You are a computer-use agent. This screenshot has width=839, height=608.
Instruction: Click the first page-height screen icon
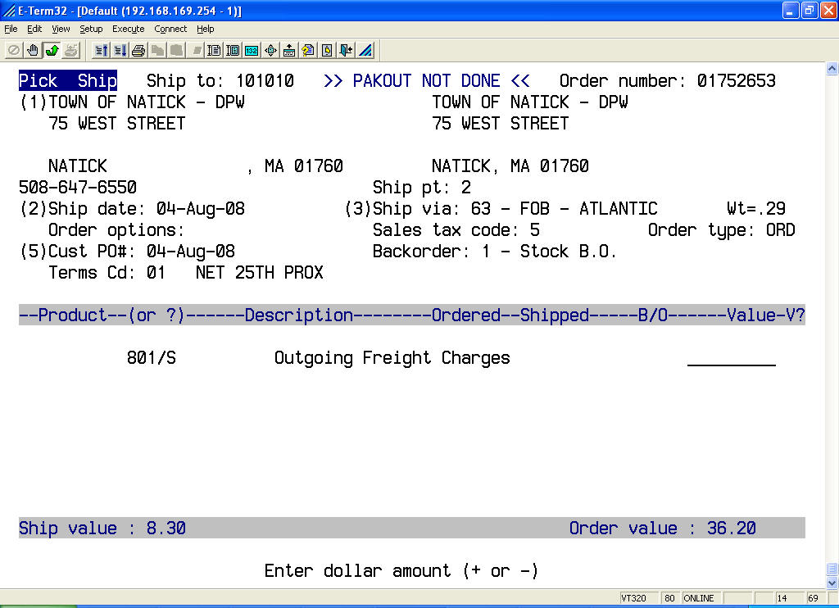(214, 50)
